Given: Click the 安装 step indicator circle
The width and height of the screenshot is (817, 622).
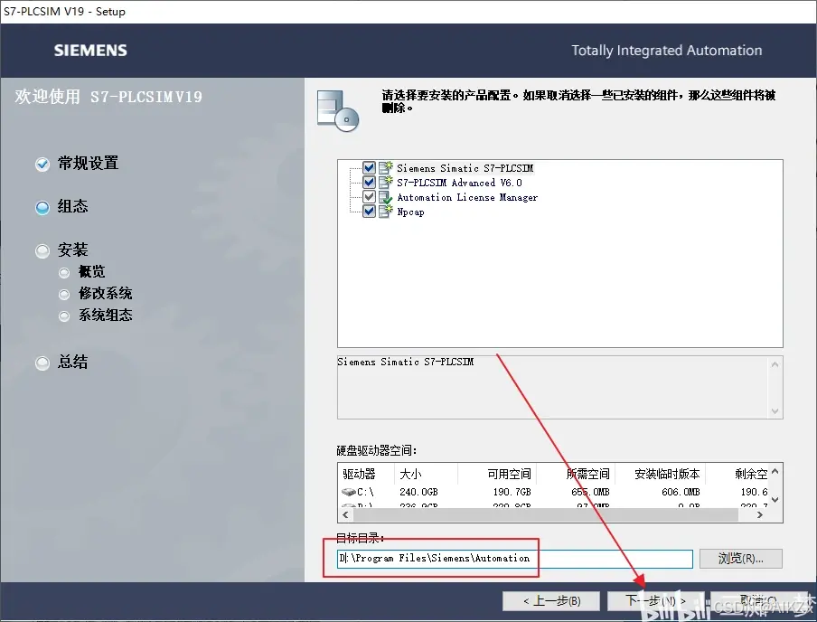Looking at the screenshot, I should pyautogui.click(x=42, y=250).
